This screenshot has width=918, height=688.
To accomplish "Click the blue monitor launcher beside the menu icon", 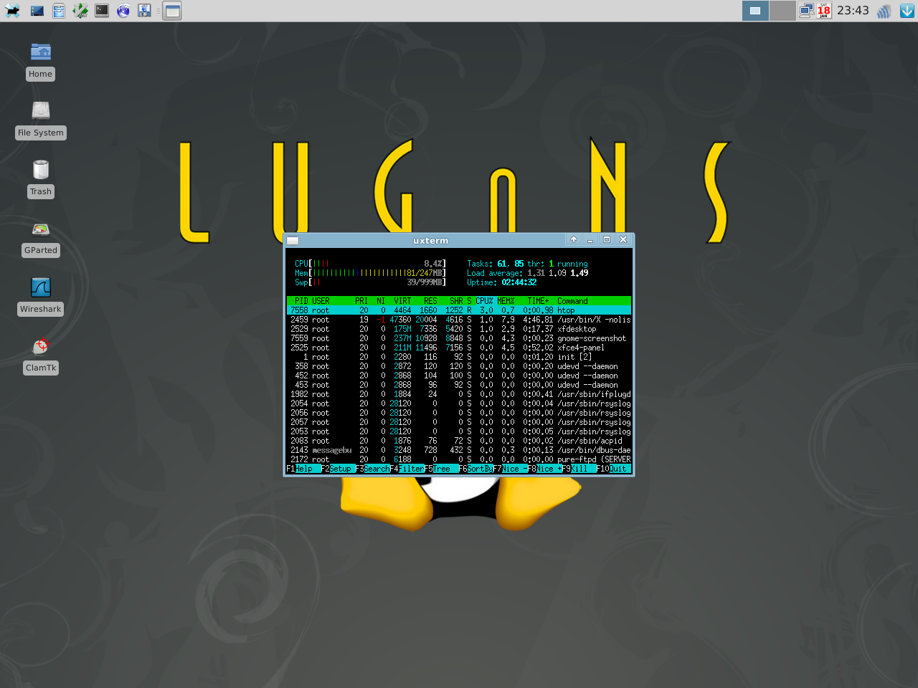I will point(37,11).
